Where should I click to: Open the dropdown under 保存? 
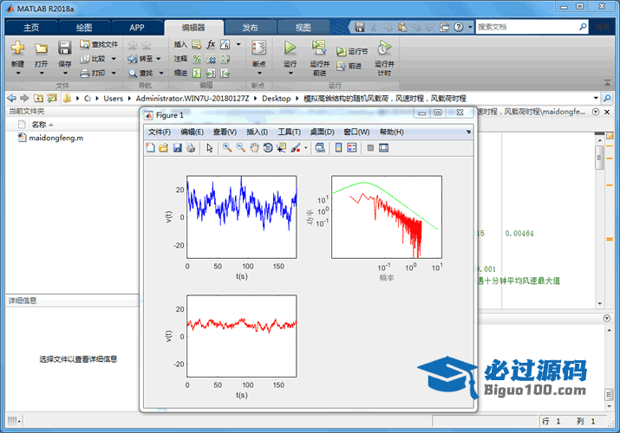pyautogui.click(x=65, y=74)
